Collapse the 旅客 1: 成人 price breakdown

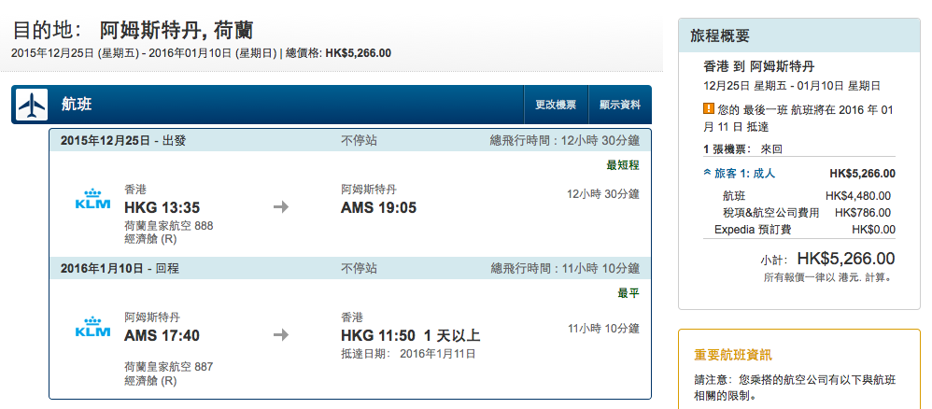(x=740, y=174)
